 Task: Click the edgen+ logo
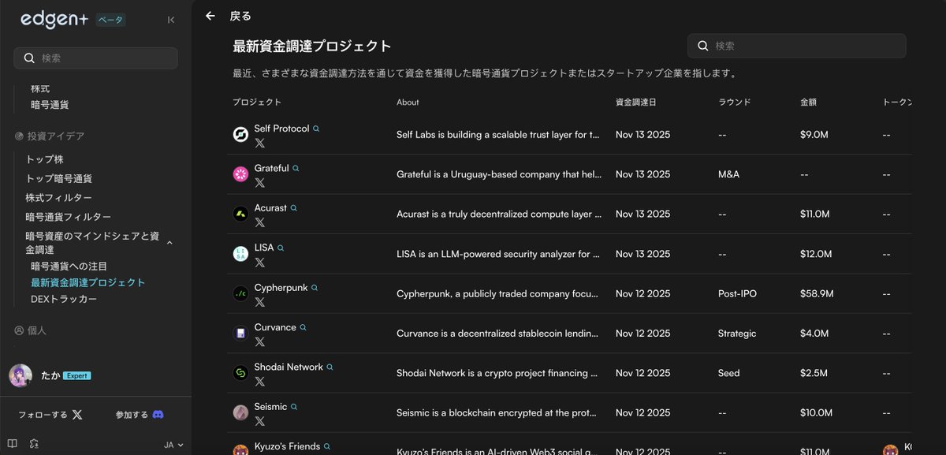pos(54,20)
